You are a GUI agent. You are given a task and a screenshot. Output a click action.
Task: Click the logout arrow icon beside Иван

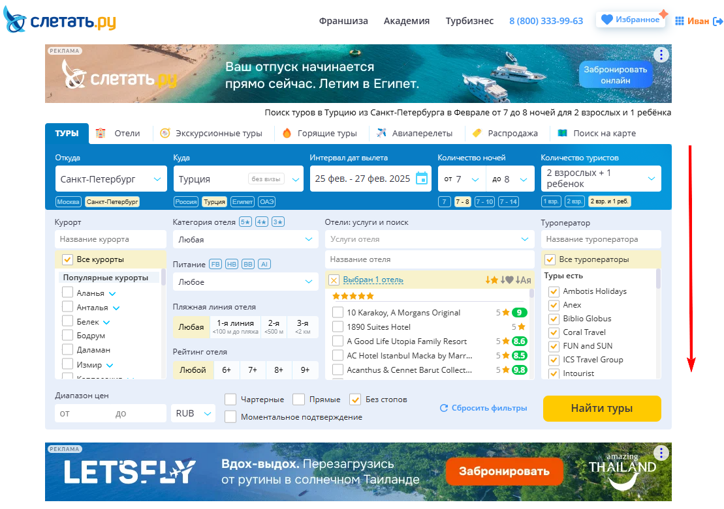click(x=718, y=22)
